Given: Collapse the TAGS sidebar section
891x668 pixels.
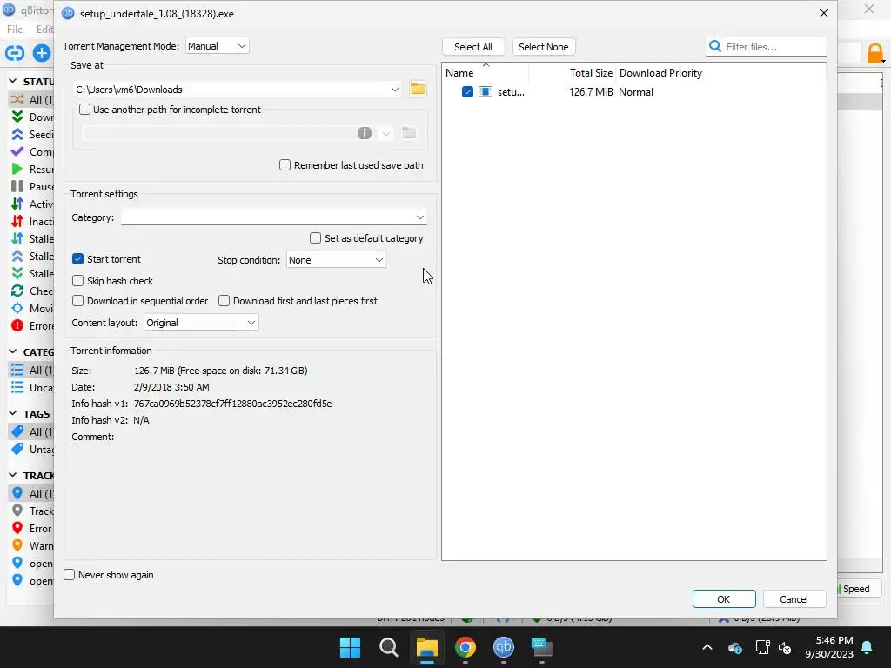Looking at the screenshot, I should point(12,413).
